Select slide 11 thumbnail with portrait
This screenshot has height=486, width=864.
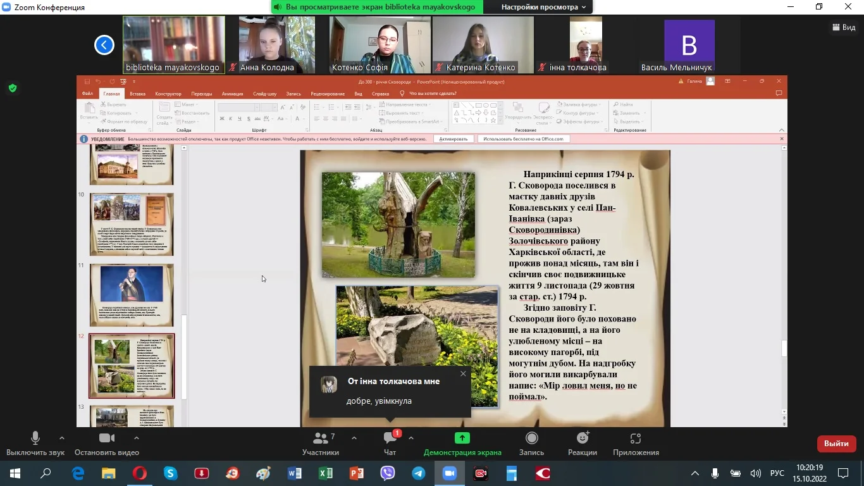tap(132, 295)
